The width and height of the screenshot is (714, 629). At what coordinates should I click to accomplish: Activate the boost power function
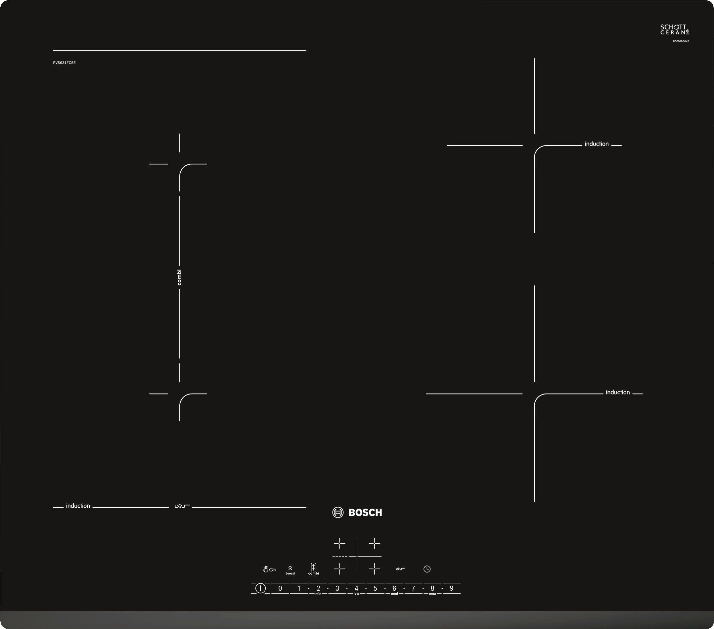click(x=290, y=570)
